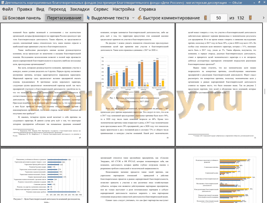Go to next page icon

pyautogui.click(x=250, y=18)
